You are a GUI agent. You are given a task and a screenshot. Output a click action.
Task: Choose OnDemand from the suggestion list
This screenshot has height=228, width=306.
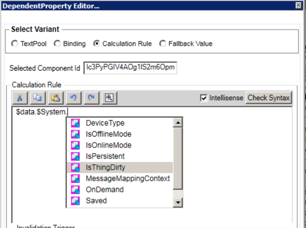pyautogui.click(x=120, y=190)
